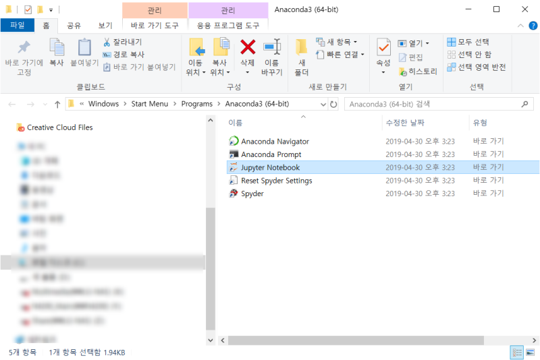
Task: Open Application Tools (응용 프로그램 도구) tab
Action: point(228,26)
